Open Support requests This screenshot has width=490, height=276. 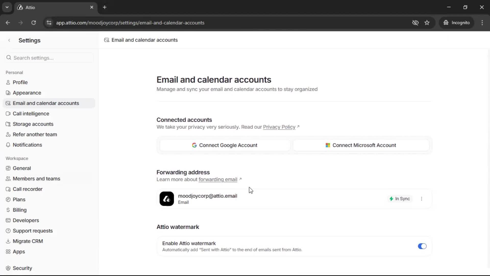click(x=33, y=231)
